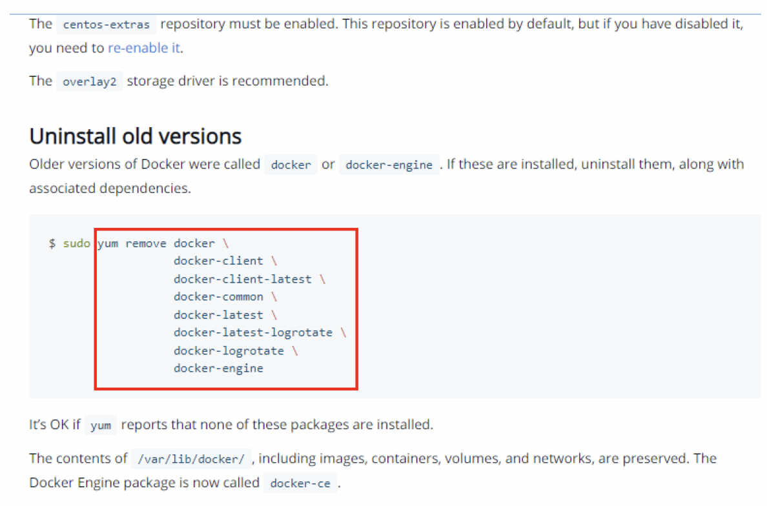Click the $ prompt symbol in the code block
Screen dimensions: 767x506
point(52,243)
